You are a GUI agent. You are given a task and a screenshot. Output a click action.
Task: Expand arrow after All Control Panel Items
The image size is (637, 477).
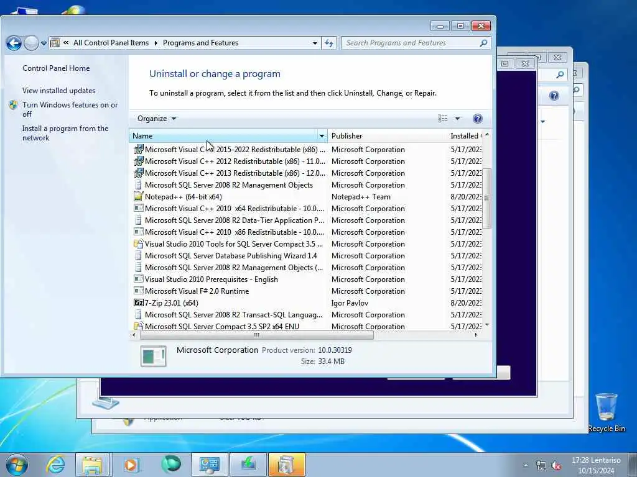click(x=156, y=43)
